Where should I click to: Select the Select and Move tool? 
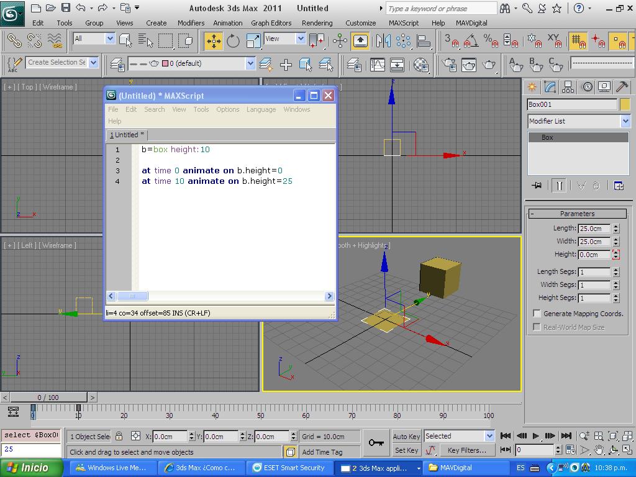pyautogui.click(x=214, y=40)
